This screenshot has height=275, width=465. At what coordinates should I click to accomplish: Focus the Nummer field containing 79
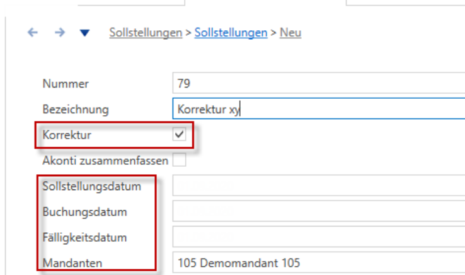[x=319, y=83]
